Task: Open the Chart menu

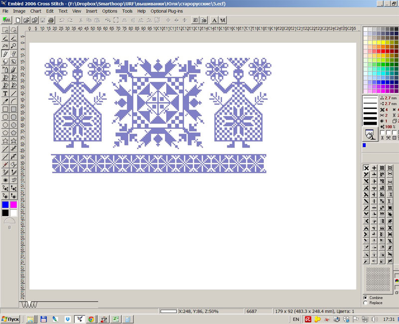Action: 35,11
